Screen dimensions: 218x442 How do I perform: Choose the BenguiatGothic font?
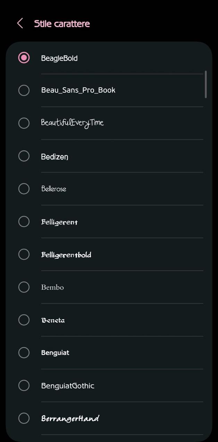24,385
